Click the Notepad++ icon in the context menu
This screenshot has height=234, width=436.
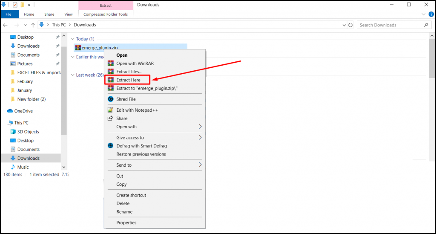click(110, 110)
